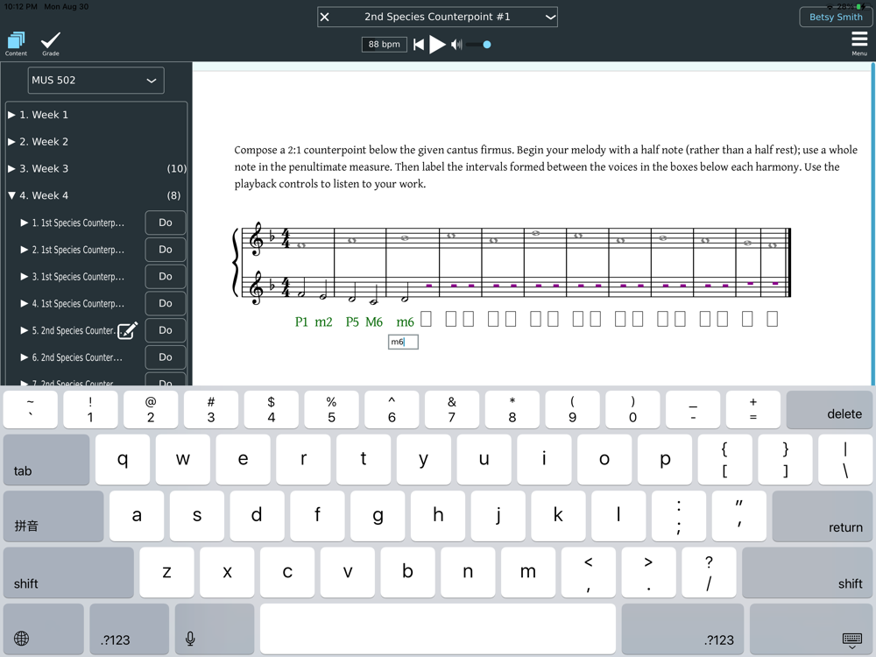Tap the space bar

[x=438, y=628]
